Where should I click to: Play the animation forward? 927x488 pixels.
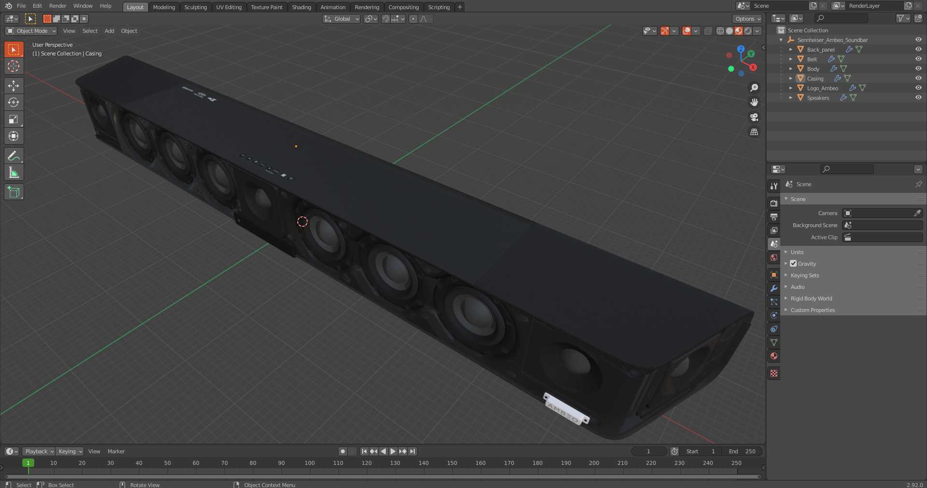tap(393, 451)
